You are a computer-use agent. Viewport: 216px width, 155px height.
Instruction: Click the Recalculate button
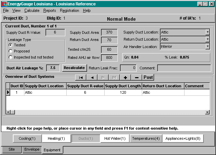[74, 68]
